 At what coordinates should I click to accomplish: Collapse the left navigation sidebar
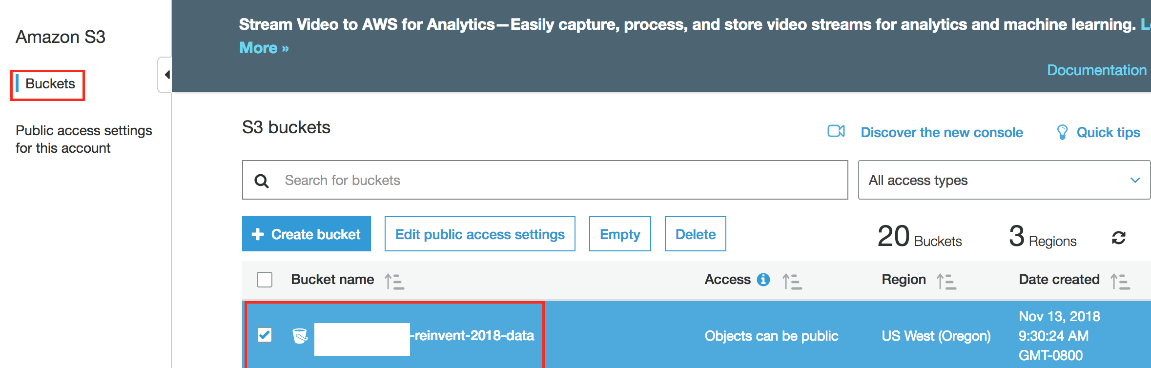166,75
